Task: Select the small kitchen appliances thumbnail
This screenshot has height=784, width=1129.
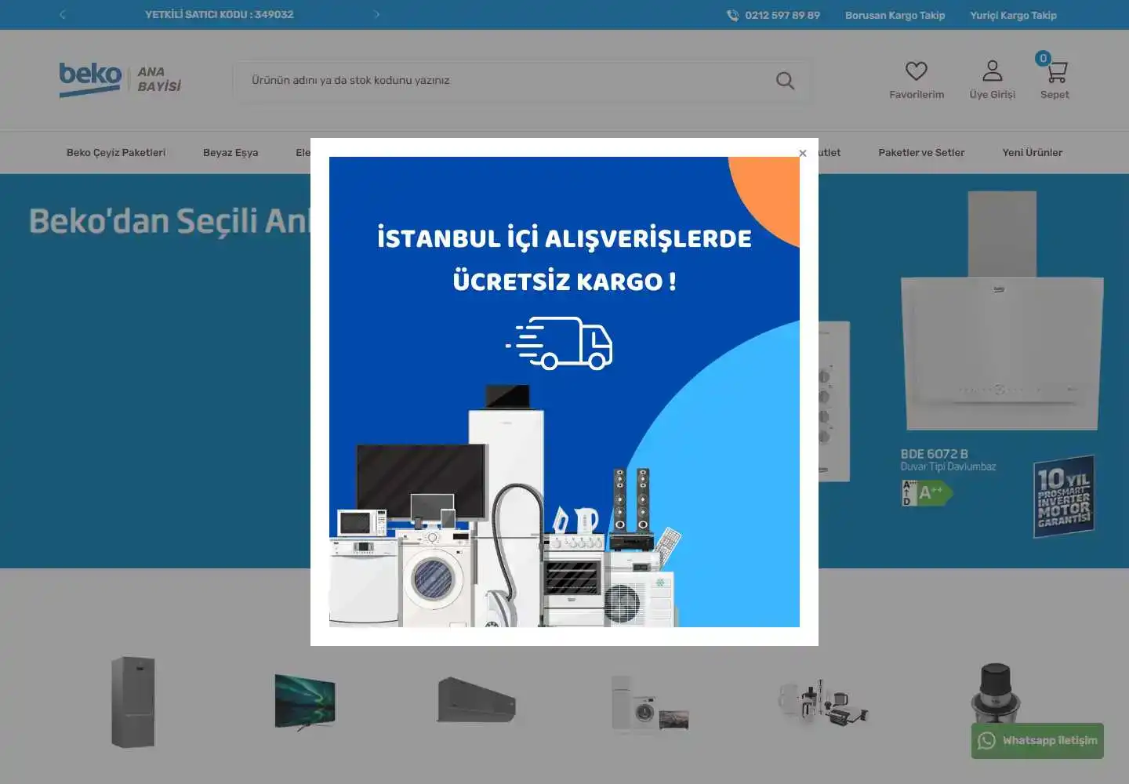Action: (822, 702)
